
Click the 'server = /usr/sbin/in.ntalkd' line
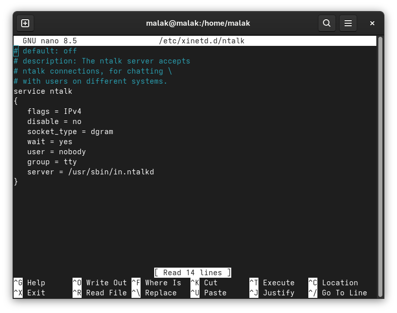[x=91, y=172]
